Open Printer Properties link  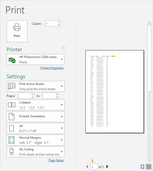click(52, 68)
